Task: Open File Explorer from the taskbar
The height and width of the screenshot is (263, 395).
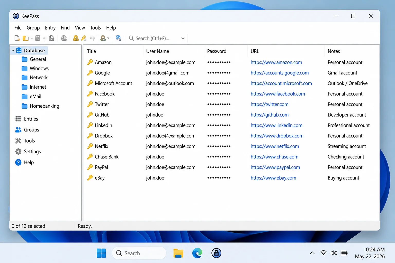Action: 178,253
